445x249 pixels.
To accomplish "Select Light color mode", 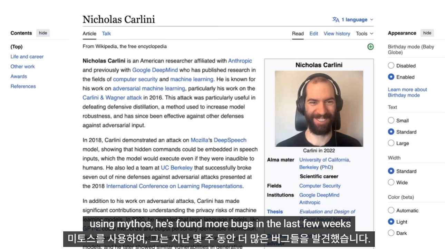I will click(391, 222).
